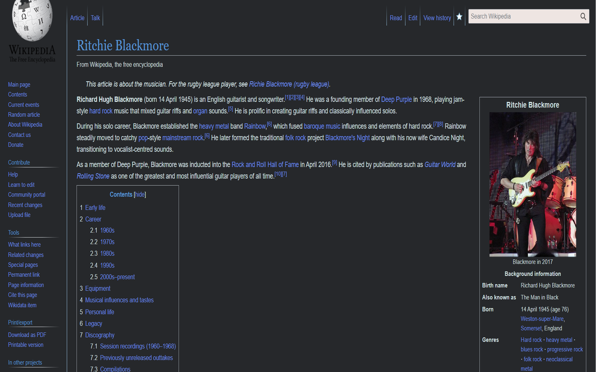This screenshot has width=596, height=372.
Task: Click the search magnifying glass icon
Action: pos(583,16)
